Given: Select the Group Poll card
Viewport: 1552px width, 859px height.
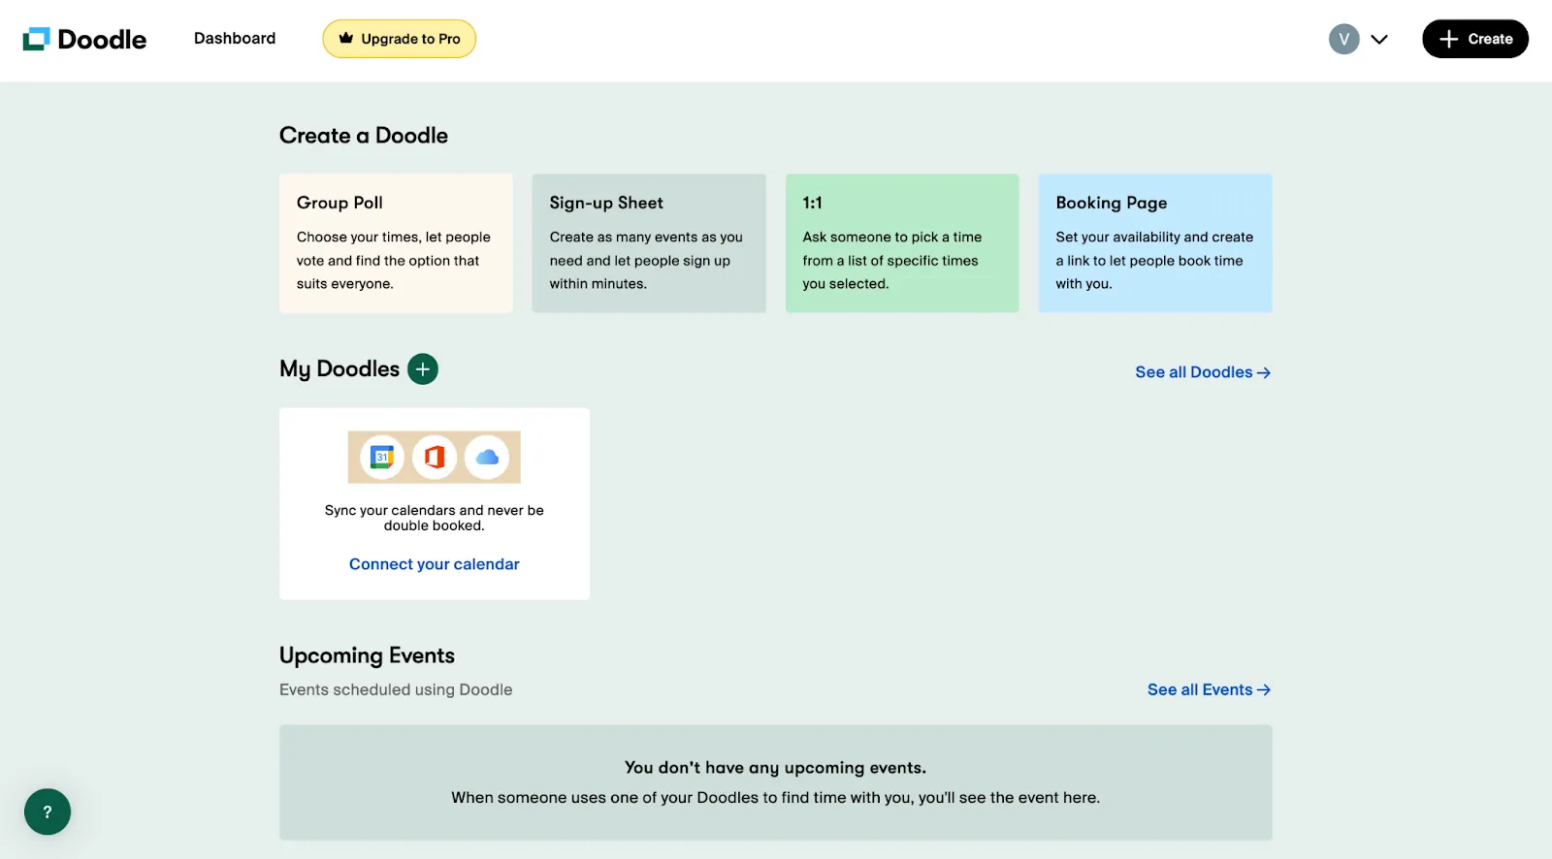Looking at the screenshot, I should (x=396, y=243).
